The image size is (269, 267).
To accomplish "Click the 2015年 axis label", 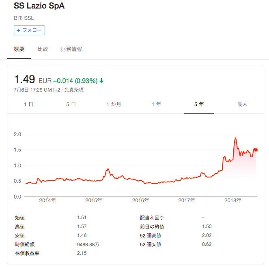I will pos(94,200).
